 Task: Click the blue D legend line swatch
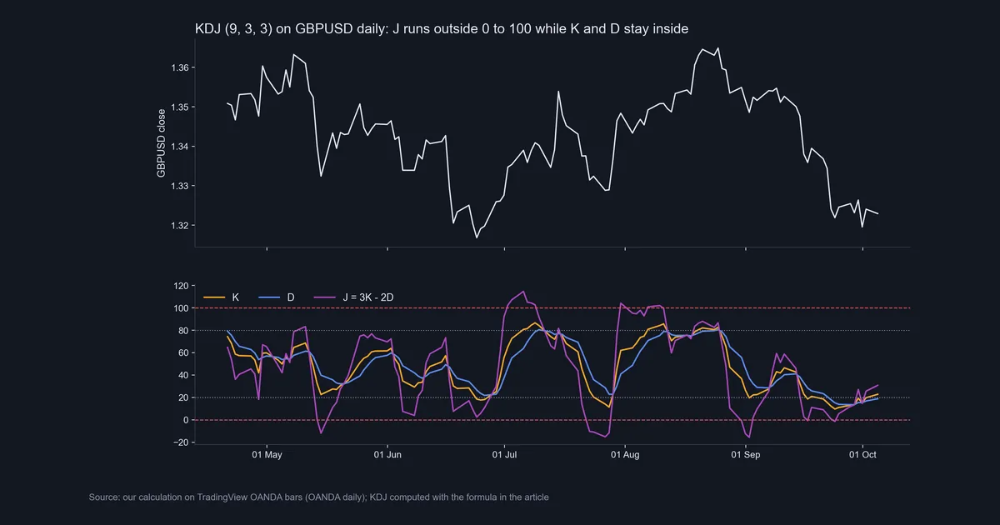[x=271, y=297]
